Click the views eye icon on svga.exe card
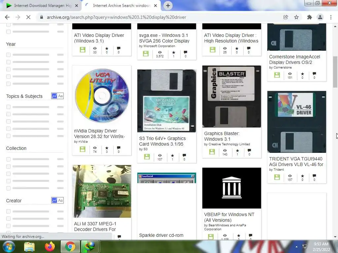Screen dimensions: 338x253 coord(160,52)
